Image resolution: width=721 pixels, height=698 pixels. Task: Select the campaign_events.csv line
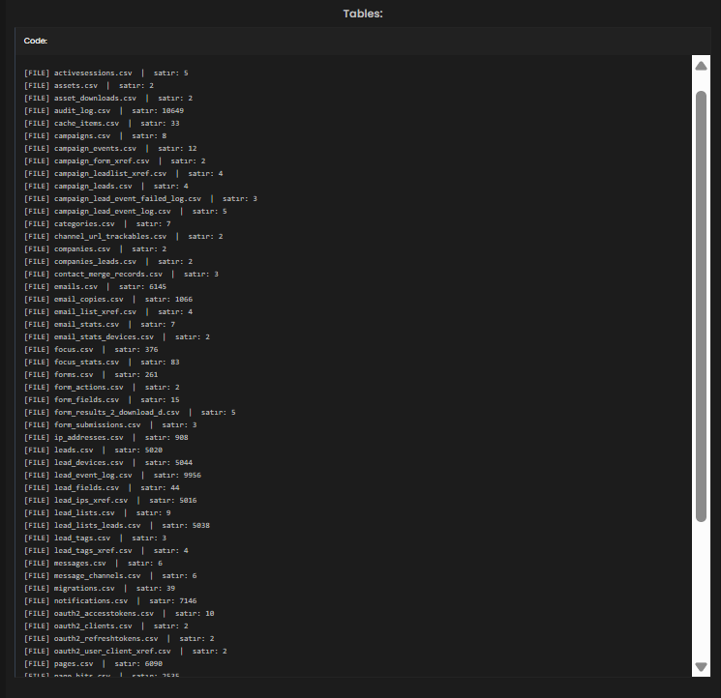tap(110, 148)
